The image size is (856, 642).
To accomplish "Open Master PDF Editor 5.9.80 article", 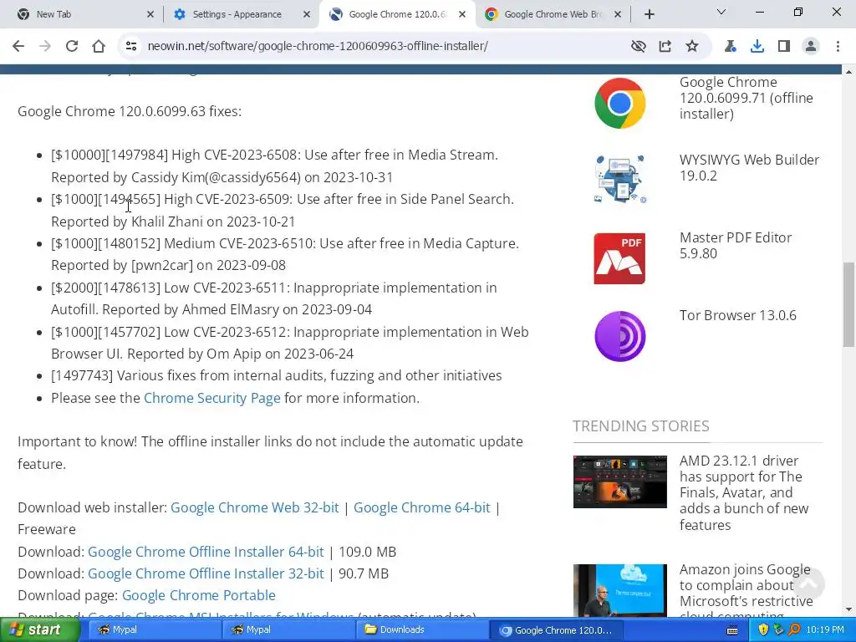I will [x=736, y=245].
